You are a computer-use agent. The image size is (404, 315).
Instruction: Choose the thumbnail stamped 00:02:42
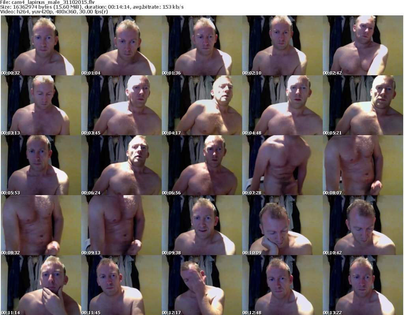click(x=363, y=45)
